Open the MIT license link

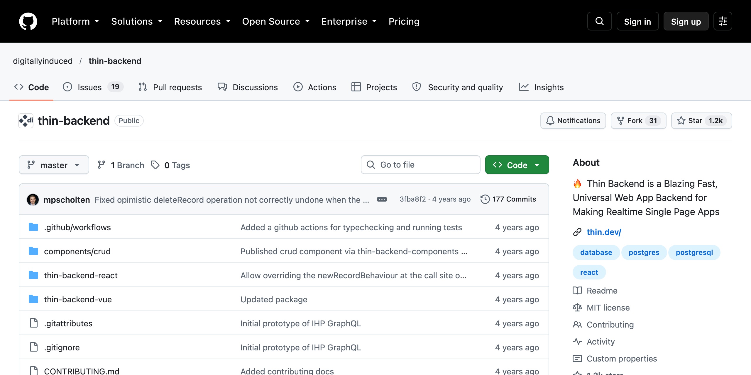(601, 308)
